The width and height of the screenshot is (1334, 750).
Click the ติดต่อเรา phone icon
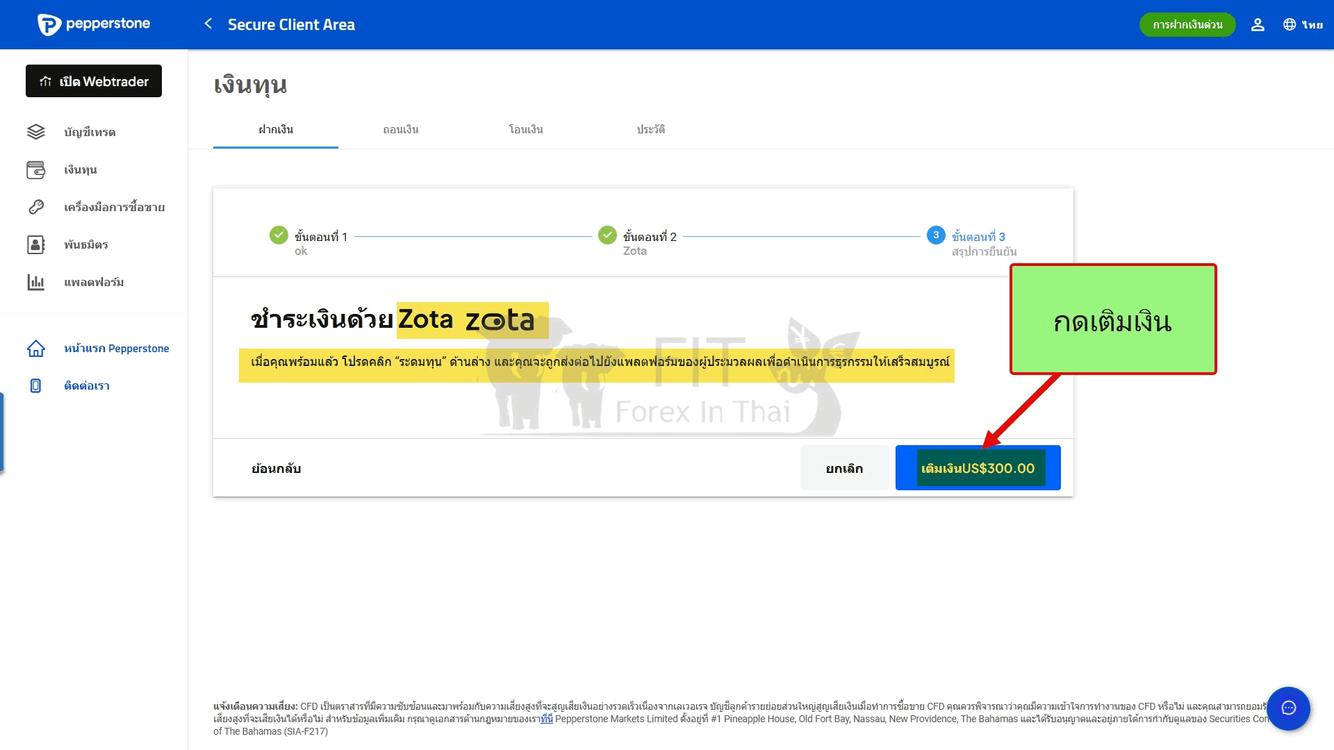click(x=36, y=386)
